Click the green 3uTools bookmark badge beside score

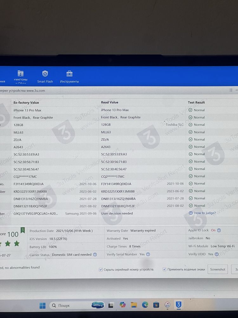pos(23,230)
